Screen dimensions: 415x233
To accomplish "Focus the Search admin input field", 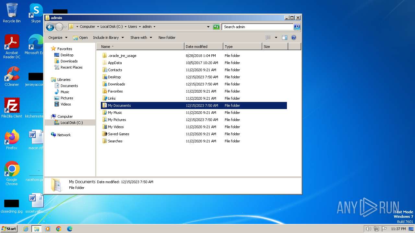I will click(x=258, y=27).
